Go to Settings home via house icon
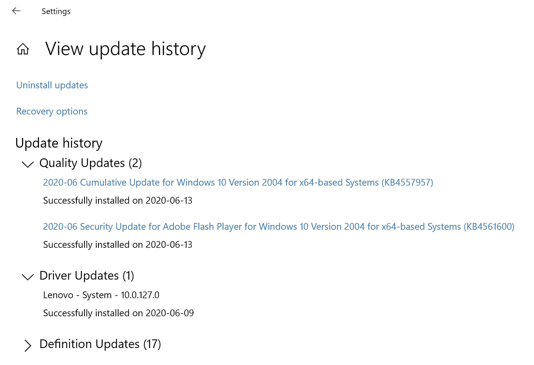 pyautogui.click(x=23, y=49)
